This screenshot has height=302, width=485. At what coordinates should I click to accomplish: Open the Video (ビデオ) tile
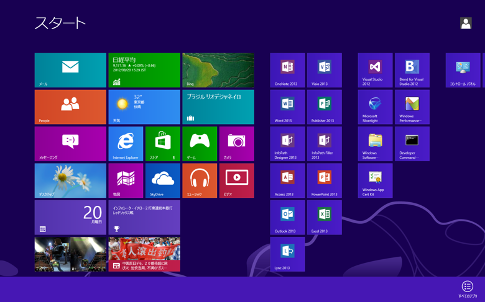pyautogui.click(x=237, y=180)
